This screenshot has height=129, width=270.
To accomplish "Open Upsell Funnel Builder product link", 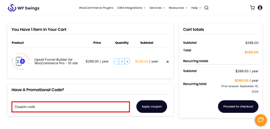I will pyautogui.click(x=56, y=61).
